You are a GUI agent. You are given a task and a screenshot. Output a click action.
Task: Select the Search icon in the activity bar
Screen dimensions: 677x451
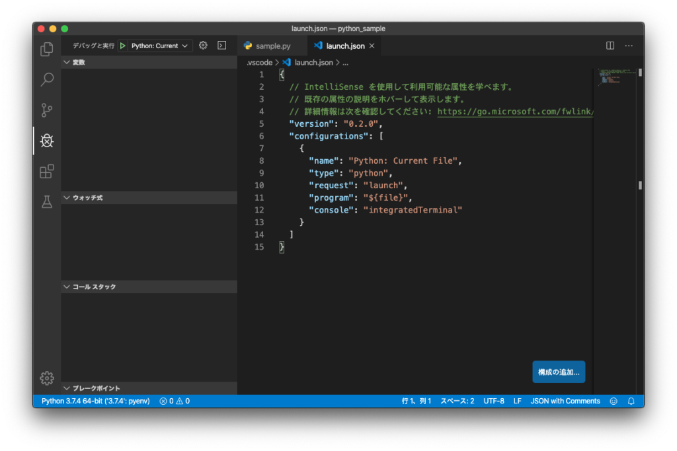46,79
